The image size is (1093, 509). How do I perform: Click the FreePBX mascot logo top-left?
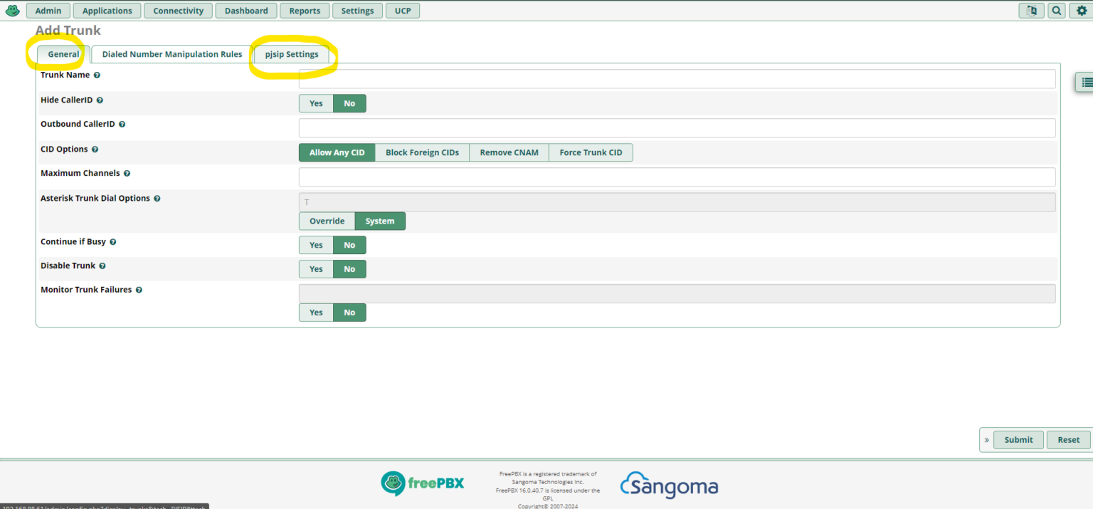click(x=11, y=10)
